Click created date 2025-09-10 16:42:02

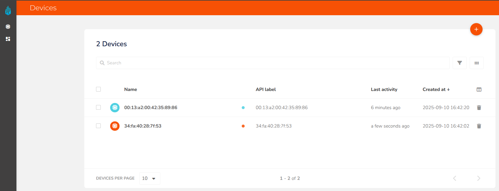446,126
